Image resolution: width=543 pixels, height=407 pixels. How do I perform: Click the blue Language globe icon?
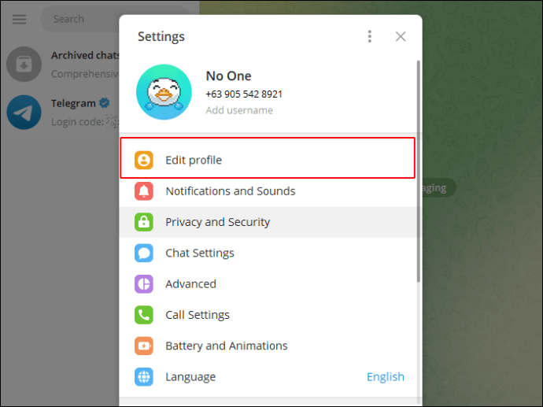(143, 377)
